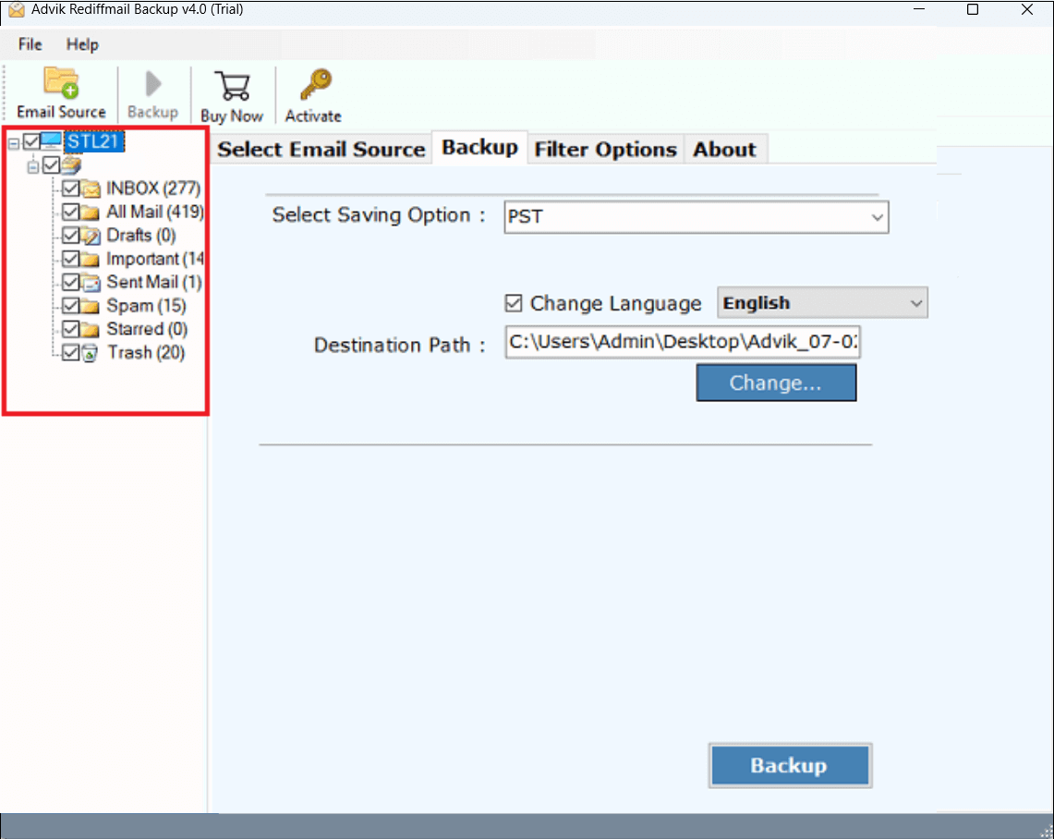
Task: Click the Backup play toolbar icon
Action: click(x=153, y=85)
